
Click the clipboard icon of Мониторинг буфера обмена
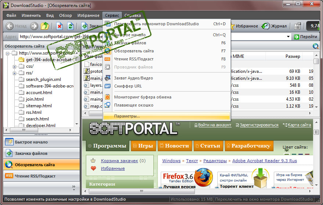click(107, 97)
